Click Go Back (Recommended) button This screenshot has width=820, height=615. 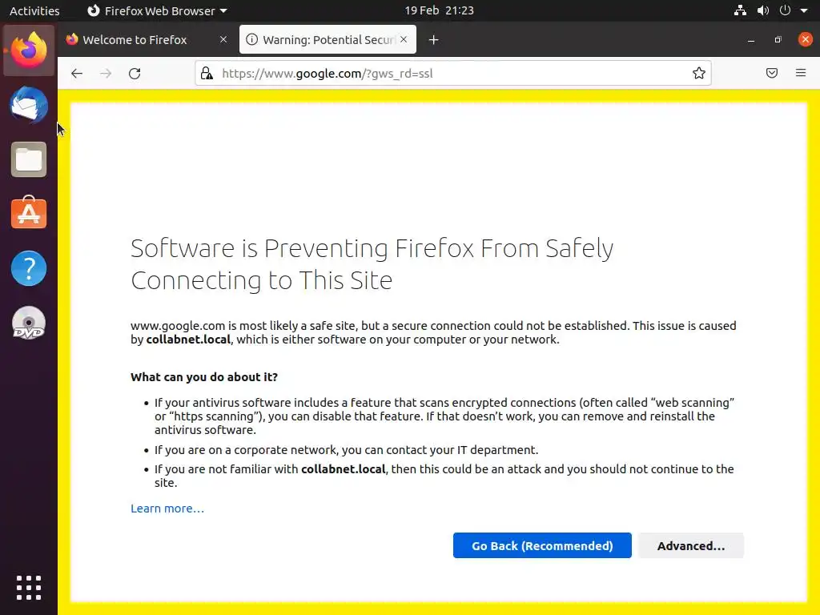[542, 546]
